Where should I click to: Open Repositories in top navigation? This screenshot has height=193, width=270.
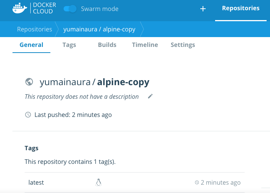point(240,8)
